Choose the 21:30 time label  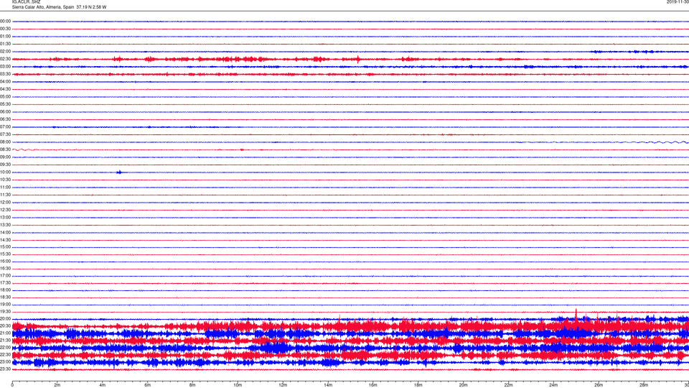pos(5,341)
